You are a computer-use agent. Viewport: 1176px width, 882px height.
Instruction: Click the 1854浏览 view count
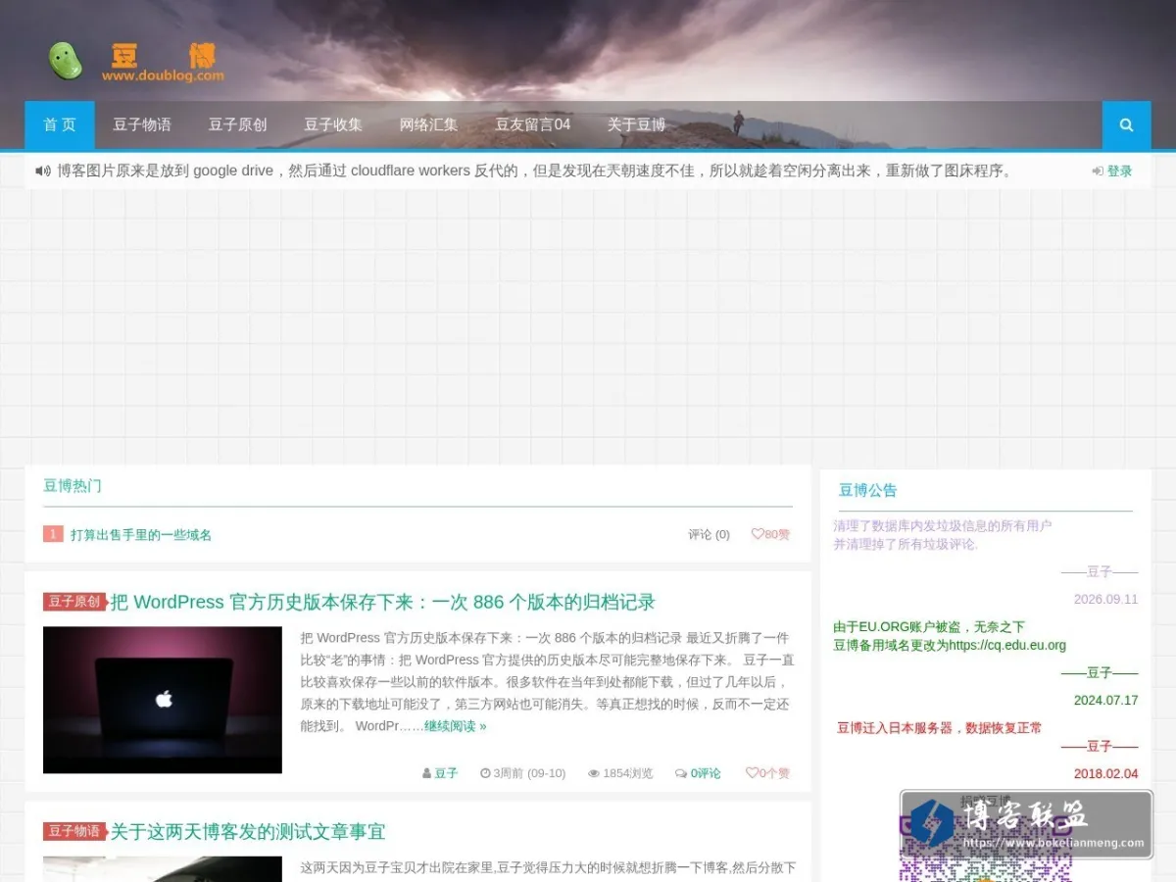(627, 773)
